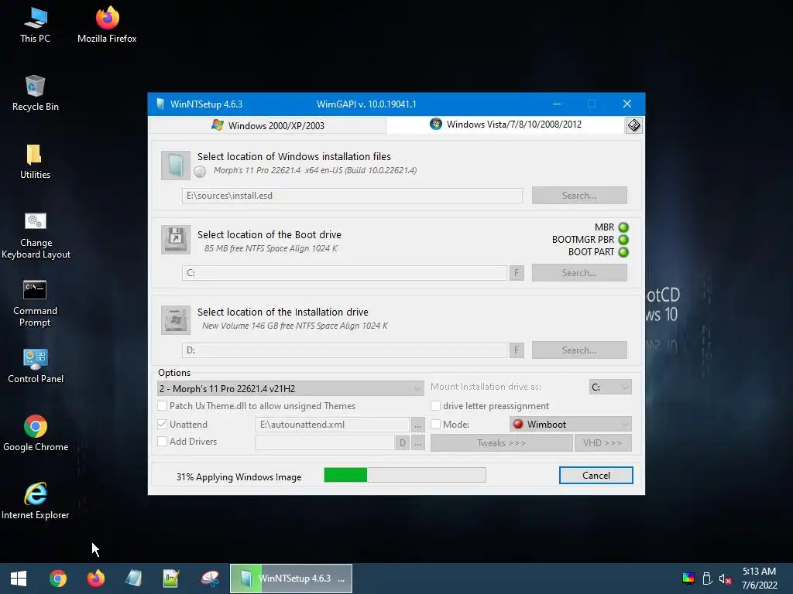Click the installation drive D: field
The image size is (793, 594).
(x=345, y=350)
